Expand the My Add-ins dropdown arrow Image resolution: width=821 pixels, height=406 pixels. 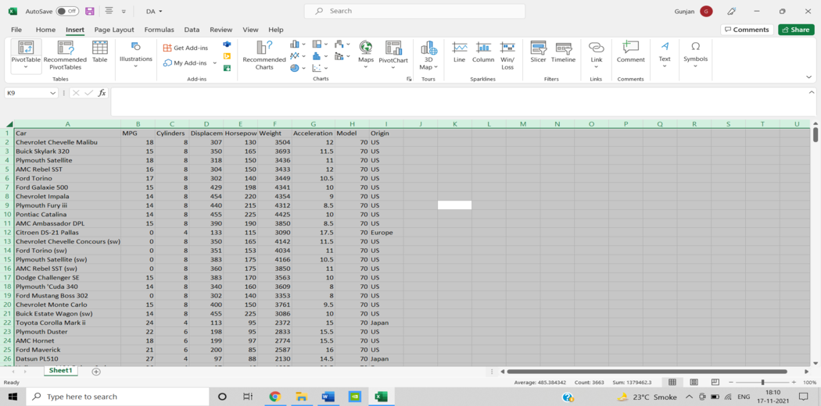coord(215,63)
